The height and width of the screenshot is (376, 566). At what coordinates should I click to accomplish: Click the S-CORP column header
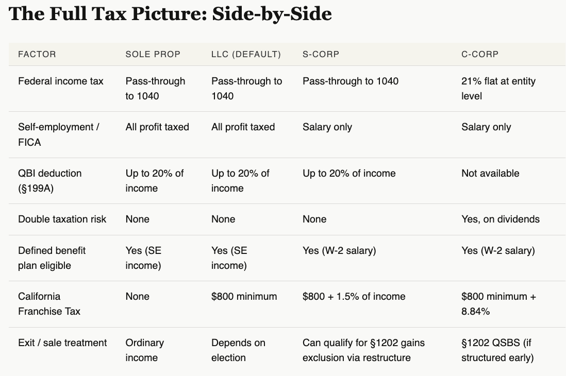[x=321, y=54]
